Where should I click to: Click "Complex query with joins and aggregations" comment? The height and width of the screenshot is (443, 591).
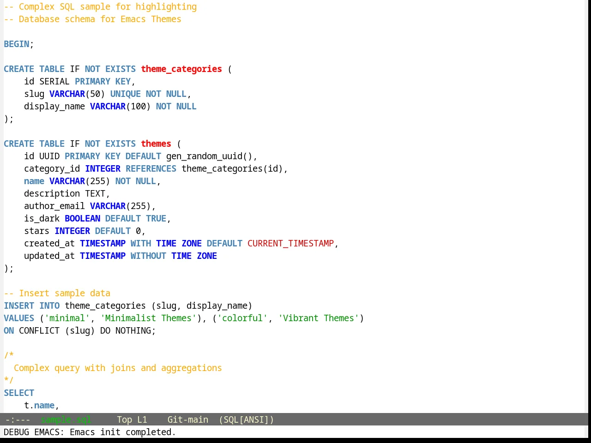click(118, 368)
